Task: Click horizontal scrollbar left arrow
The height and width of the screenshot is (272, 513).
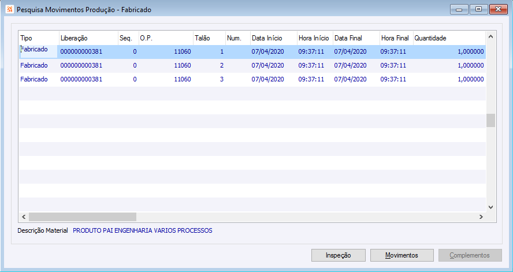Action: pyautogui.click(x=24, y=217)
